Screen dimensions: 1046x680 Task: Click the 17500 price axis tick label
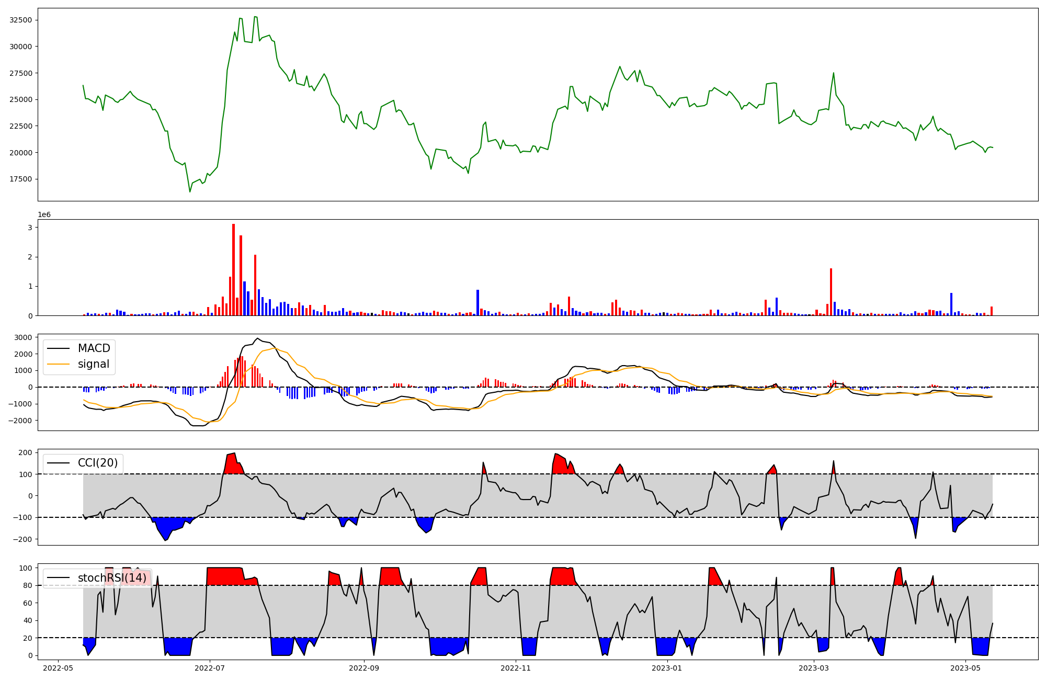click(21, 179)
